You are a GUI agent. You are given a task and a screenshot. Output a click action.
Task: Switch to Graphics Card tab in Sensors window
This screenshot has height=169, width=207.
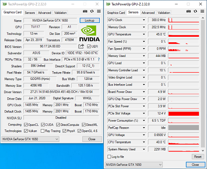click(x=116, y=13)
